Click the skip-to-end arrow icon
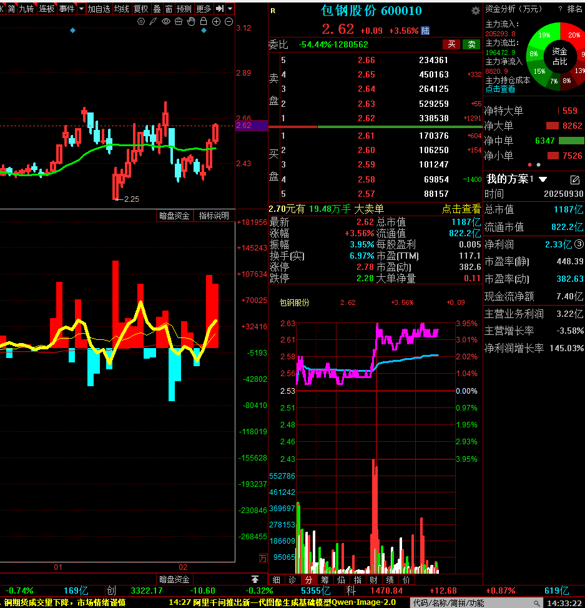585x608 pixels. 220,9
